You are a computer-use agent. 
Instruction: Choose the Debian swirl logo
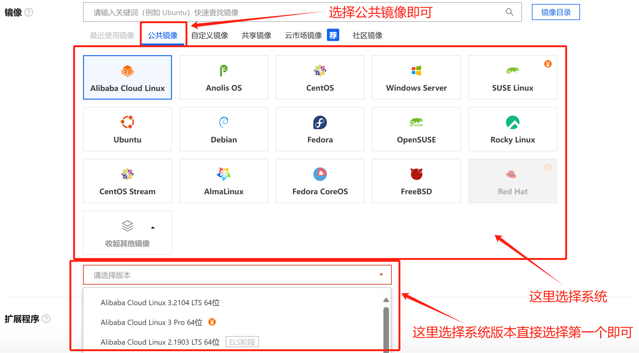[223, 122]
